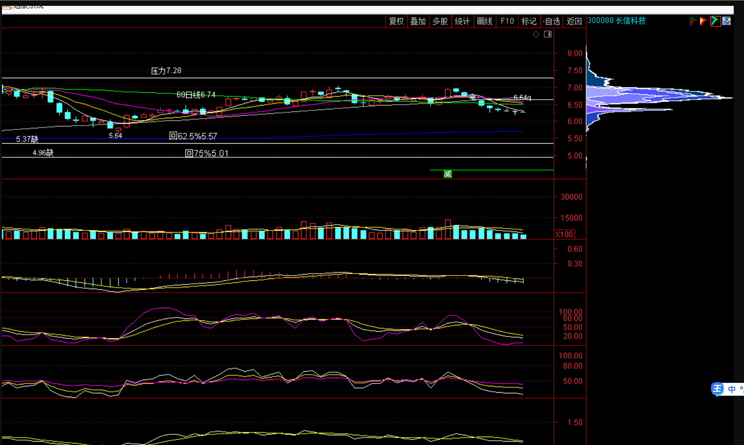Select the blue-green arrow icon with red border

pos(715,21)
